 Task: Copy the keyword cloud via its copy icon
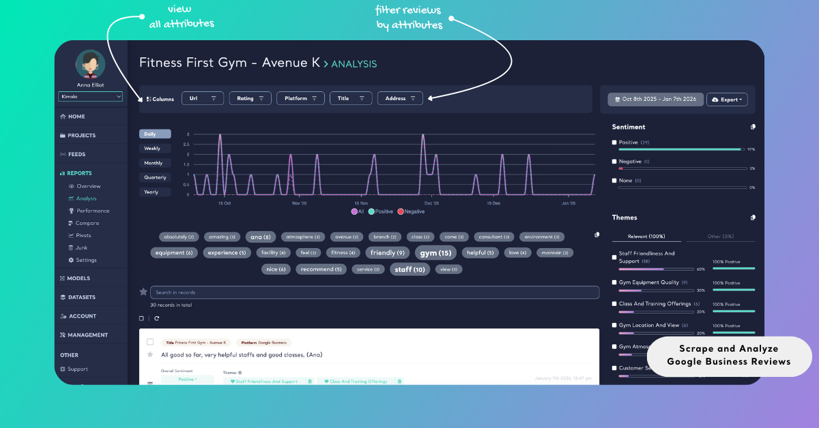(597, 234)
